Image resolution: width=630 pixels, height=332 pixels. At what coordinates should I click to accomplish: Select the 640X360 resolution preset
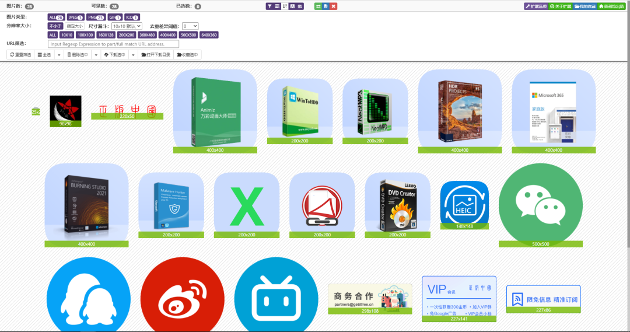[209, 35]
